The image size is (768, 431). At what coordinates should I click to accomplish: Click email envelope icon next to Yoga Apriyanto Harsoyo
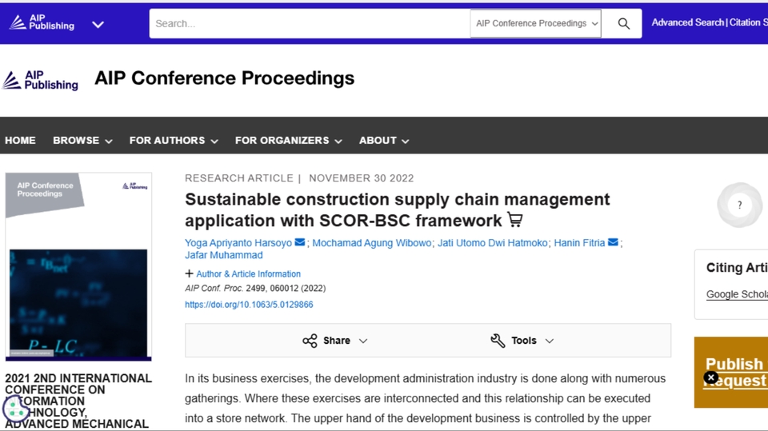pyautogui.click(x=300, y=242)
